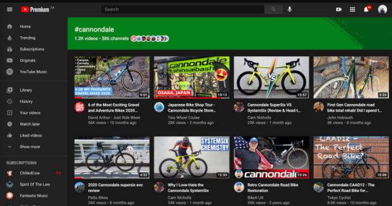Open title '6 of the Most Exciting Gravel' video
The image size is (392, 206).
(x=114, y=108)
